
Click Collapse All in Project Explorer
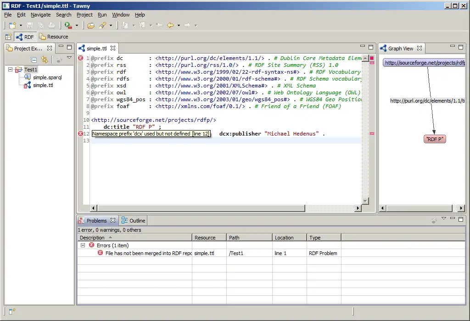point(34,60)
